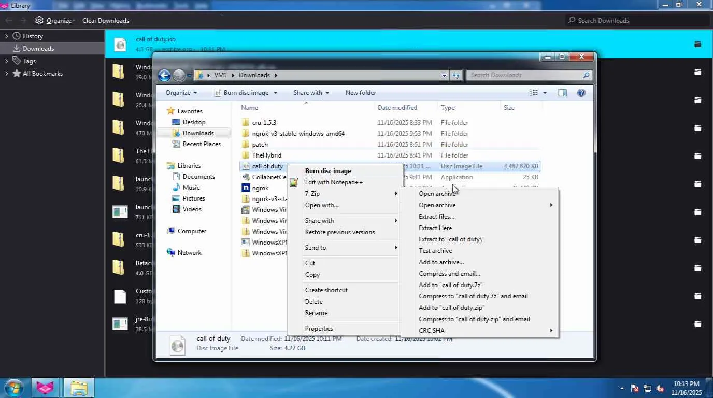The height and width of the screenshot is (398, 713).
Task: Open the Share with dropdown on Explorer's toolbar
Action: click(311, 93)
